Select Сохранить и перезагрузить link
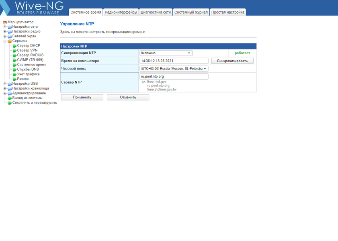The image size is (338, 241). pyautogui.click(x=35, y=102)
